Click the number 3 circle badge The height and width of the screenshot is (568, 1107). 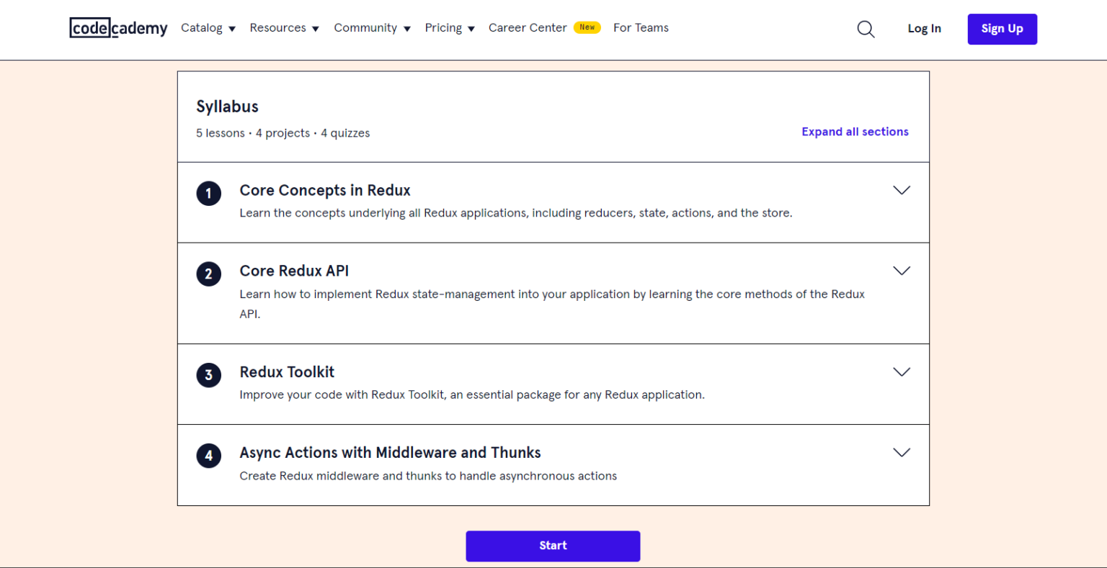tap(209, 375)
